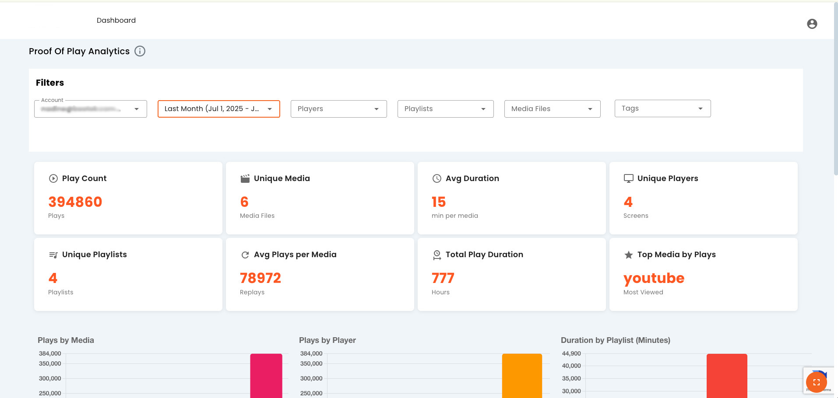Expand the Playlists filter dropdown
838x398 pixels.
[445, 109]
